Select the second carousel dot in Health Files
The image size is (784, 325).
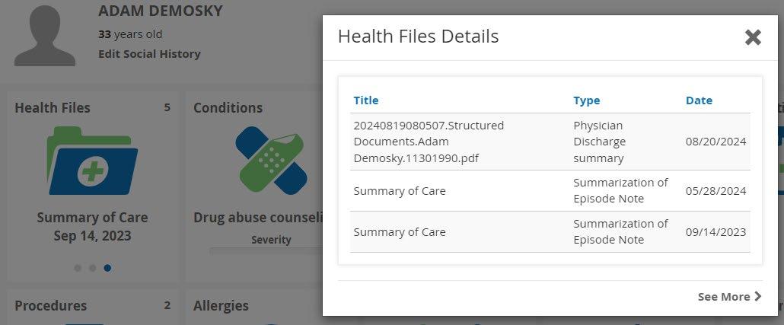point(93,268)
